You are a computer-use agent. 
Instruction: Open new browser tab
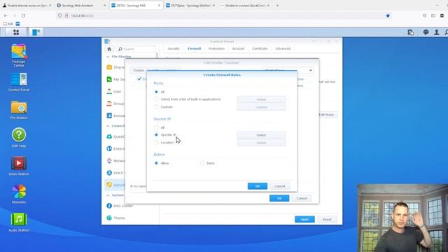click(x=277, y=6)
